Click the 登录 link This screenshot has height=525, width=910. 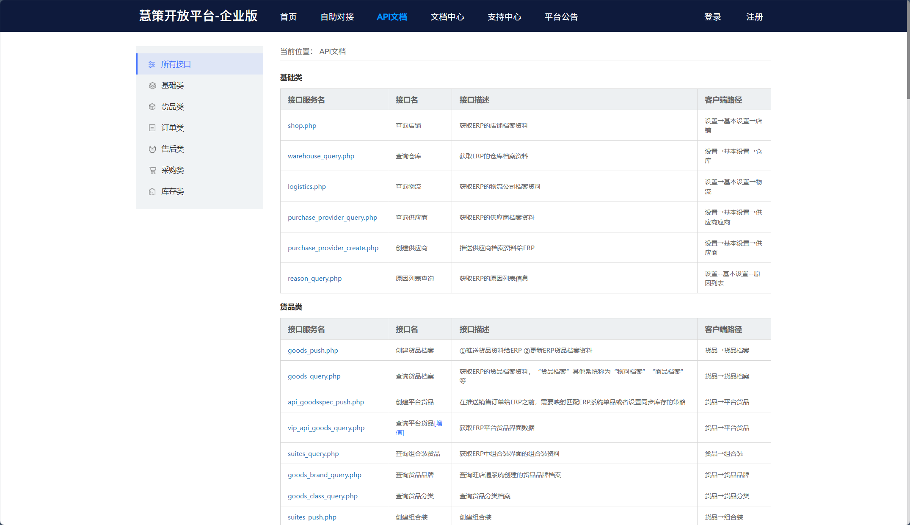tap(713, 17)
